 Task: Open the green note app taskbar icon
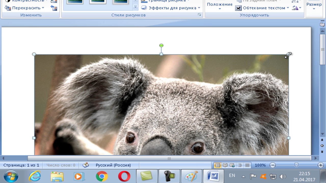coord(147,176)
